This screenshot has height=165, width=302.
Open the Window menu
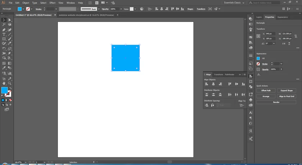(71, 3)
